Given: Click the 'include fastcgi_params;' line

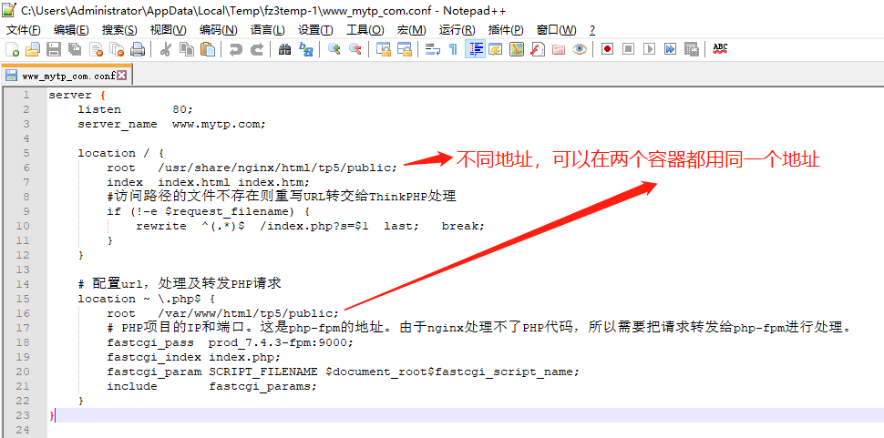Looking at the screenshot, I should click(212, 386).
